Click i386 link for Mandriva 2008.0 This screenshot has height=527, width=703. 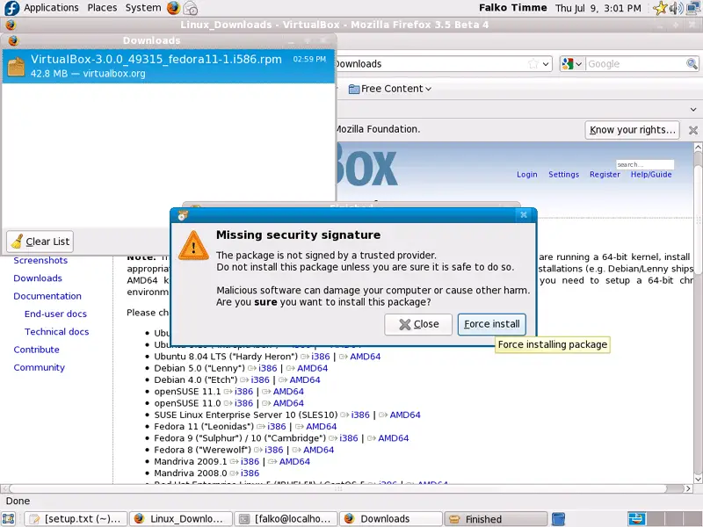pyautogui.click(x=250, y=473)
